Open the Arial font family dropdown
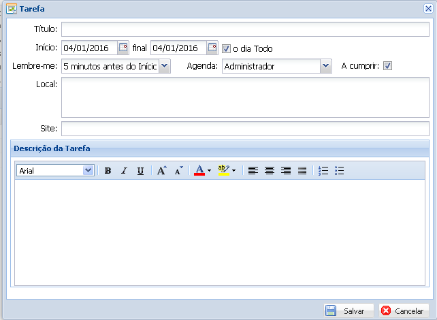 (x=88, y=171)
